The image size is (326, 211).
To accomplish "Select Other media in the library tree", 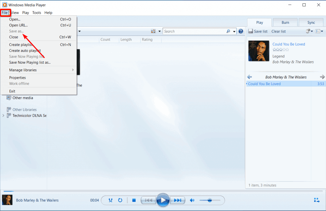I will click(x=23, y=98).
